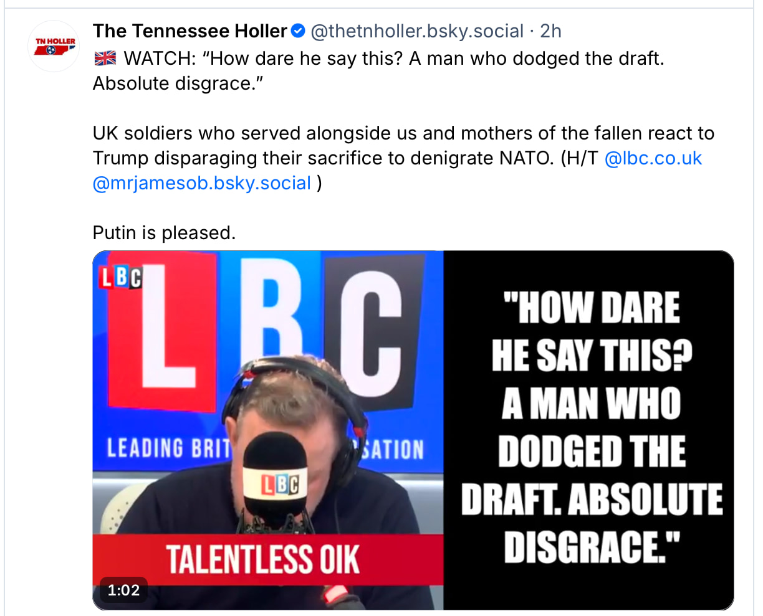Click the "How dare he say this?" quote panel
This screenshot has height=616, width=763.
click(590, 429)
